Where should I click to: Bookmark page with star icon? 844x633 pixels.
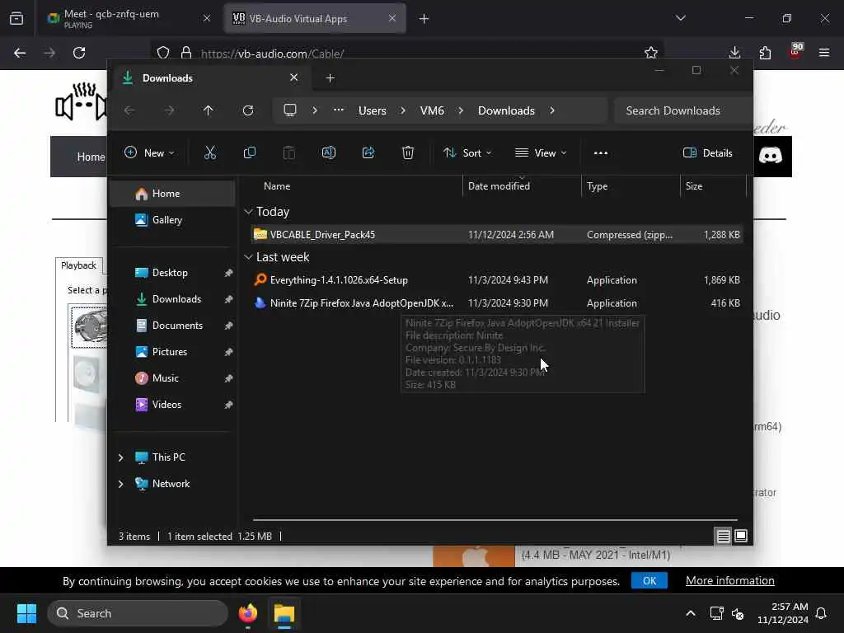point(651,53)
